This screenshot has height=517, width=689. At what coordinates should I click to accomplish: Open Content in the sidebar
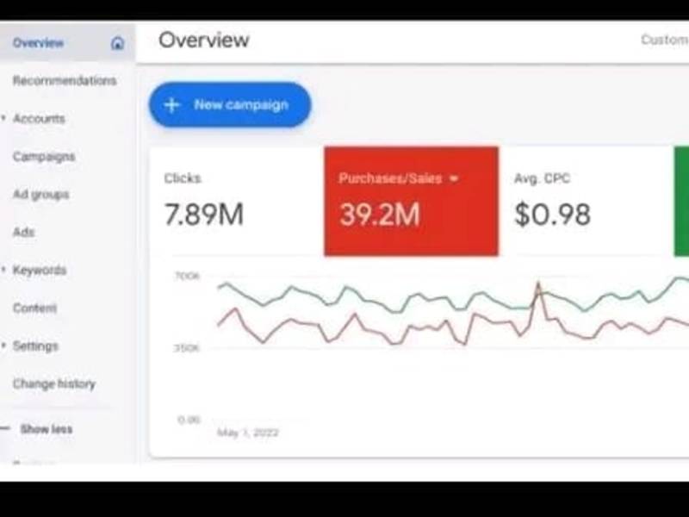tap(34, 308)
